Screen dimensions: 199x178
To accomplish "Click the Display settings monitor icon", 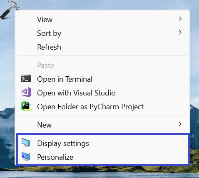I will [26, 143].
